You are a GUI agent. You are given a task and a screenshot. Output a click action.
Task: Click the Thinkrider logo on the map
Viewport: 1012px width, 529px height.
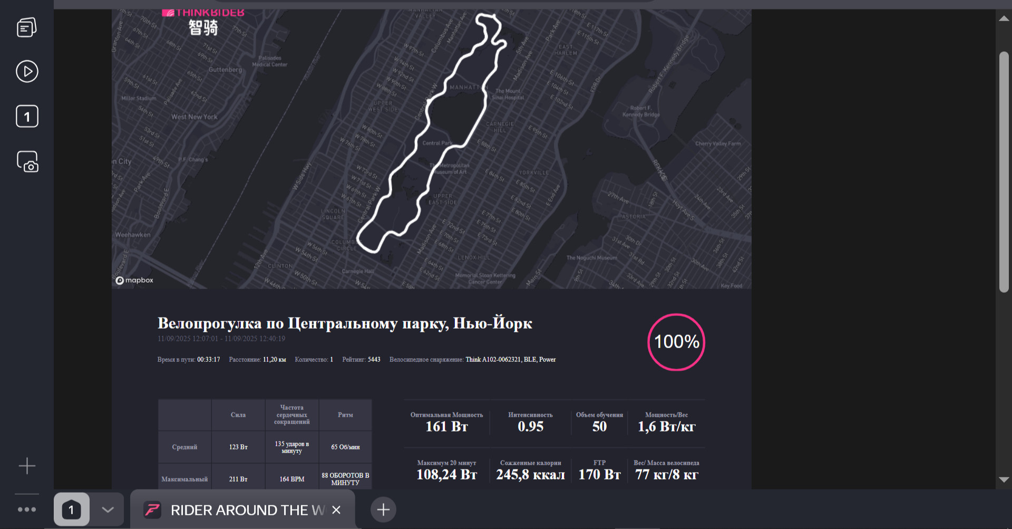pos(203,22)
